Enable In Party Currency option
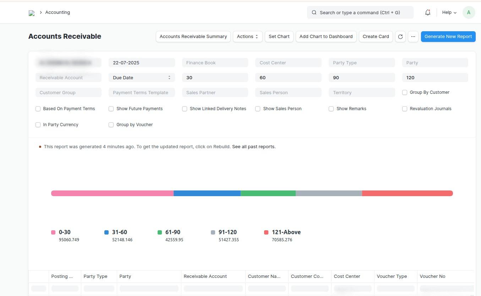The width and height of the screenshot is (481, 296). click(x=38, y=124)
